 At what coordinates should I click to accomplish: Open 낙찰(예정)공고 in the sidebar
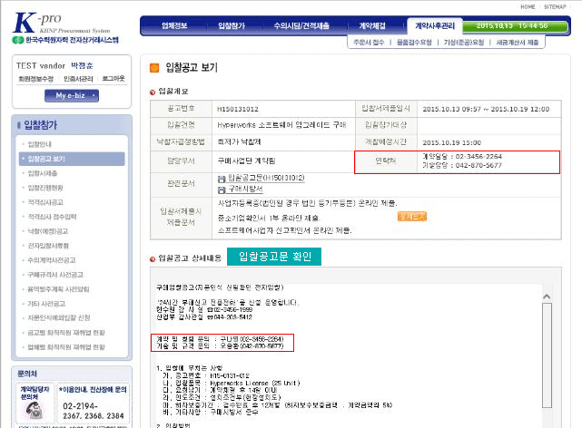pos(48,231)
